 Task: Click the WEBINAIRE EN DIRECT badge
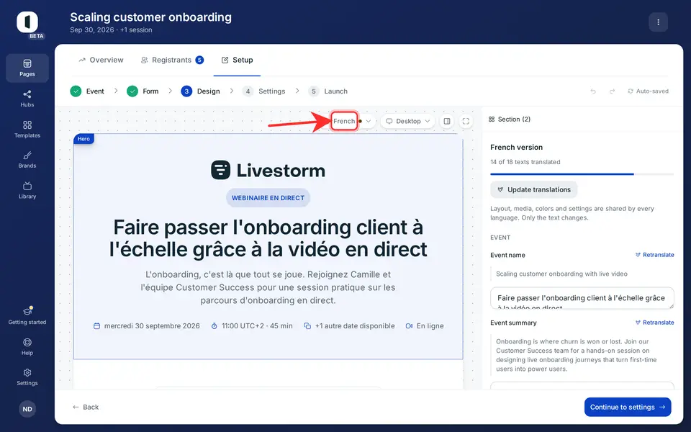click(x=268, y=198)
